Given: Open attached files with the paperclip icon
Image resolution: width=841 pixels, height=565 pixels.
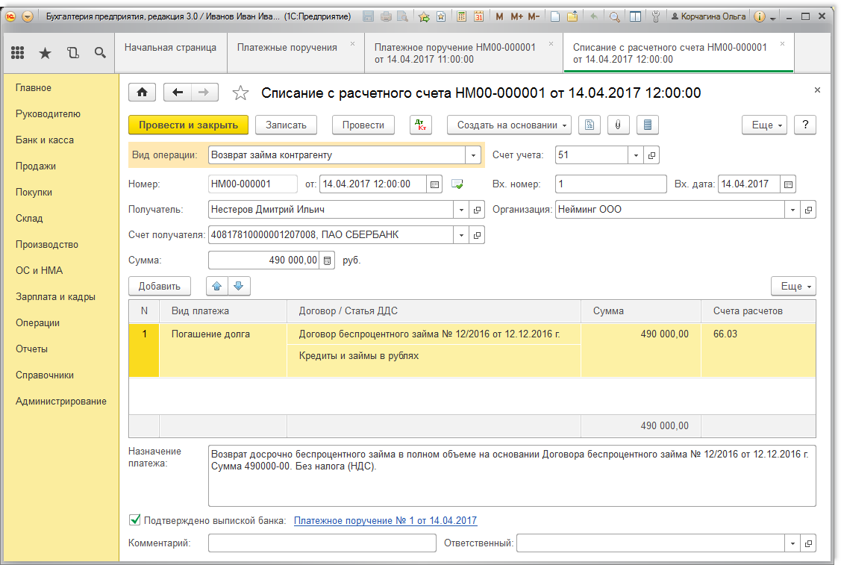Looking at the screenshot, I should tap(619, 125).
